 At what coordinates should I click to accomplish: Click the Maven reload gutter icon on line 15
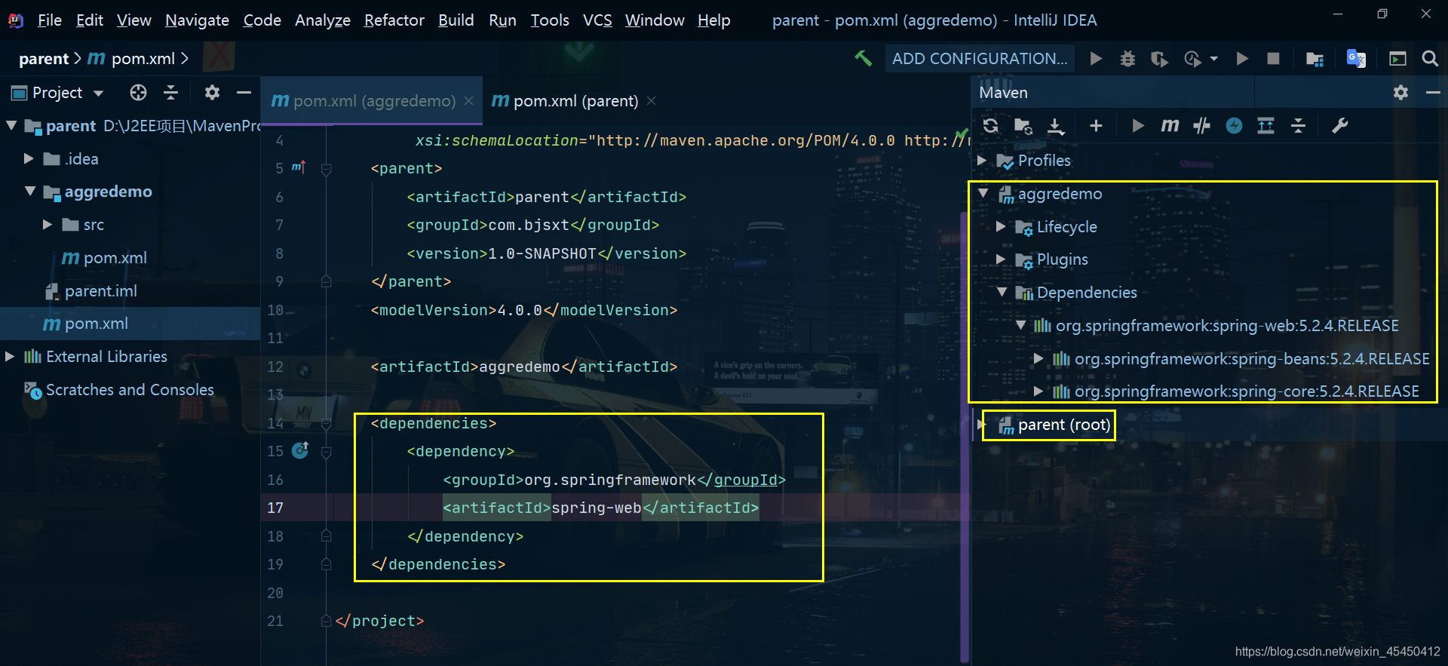pyautogui.click(x=300, y=450)
